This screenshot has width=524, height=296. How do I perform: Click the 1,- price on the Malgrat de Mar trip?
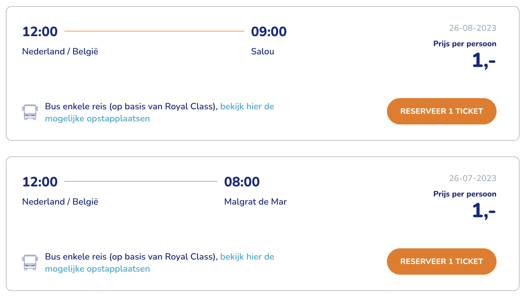tap(484, 211)
